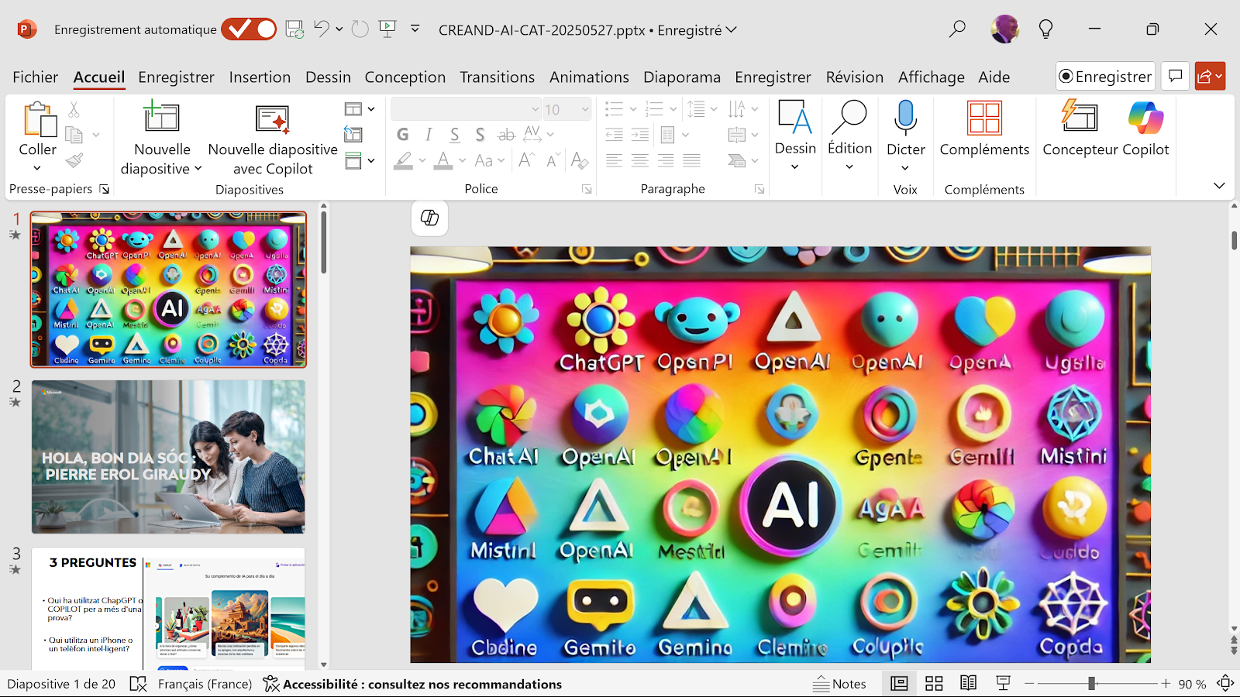This screenshot has height=697, width=1240.
Task: Toggle center text alignment
Action: [640, 160]
